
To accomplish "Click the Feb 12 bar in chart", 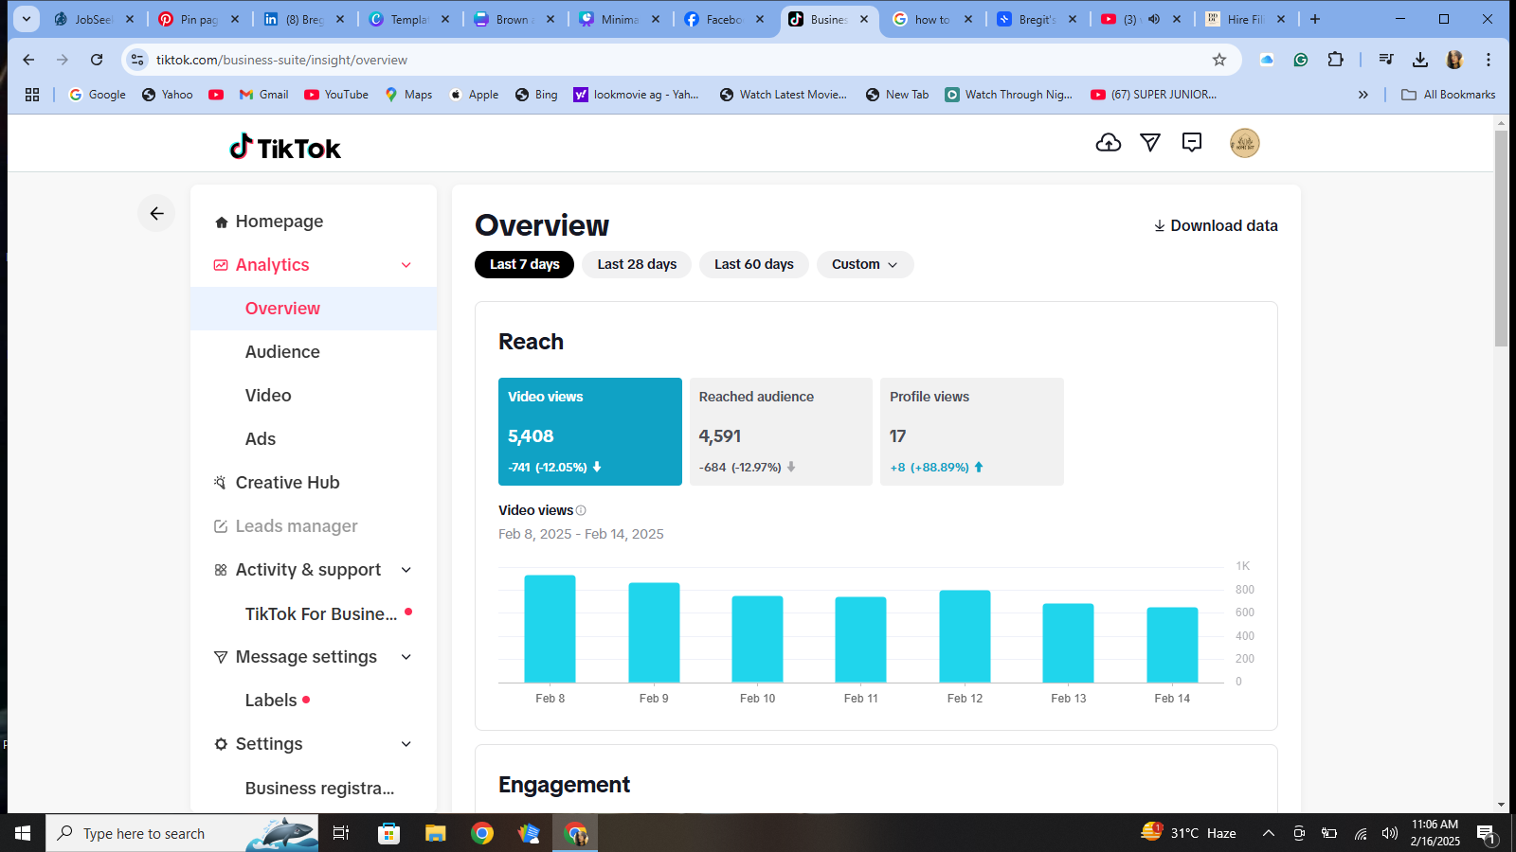I will point(965,636).
